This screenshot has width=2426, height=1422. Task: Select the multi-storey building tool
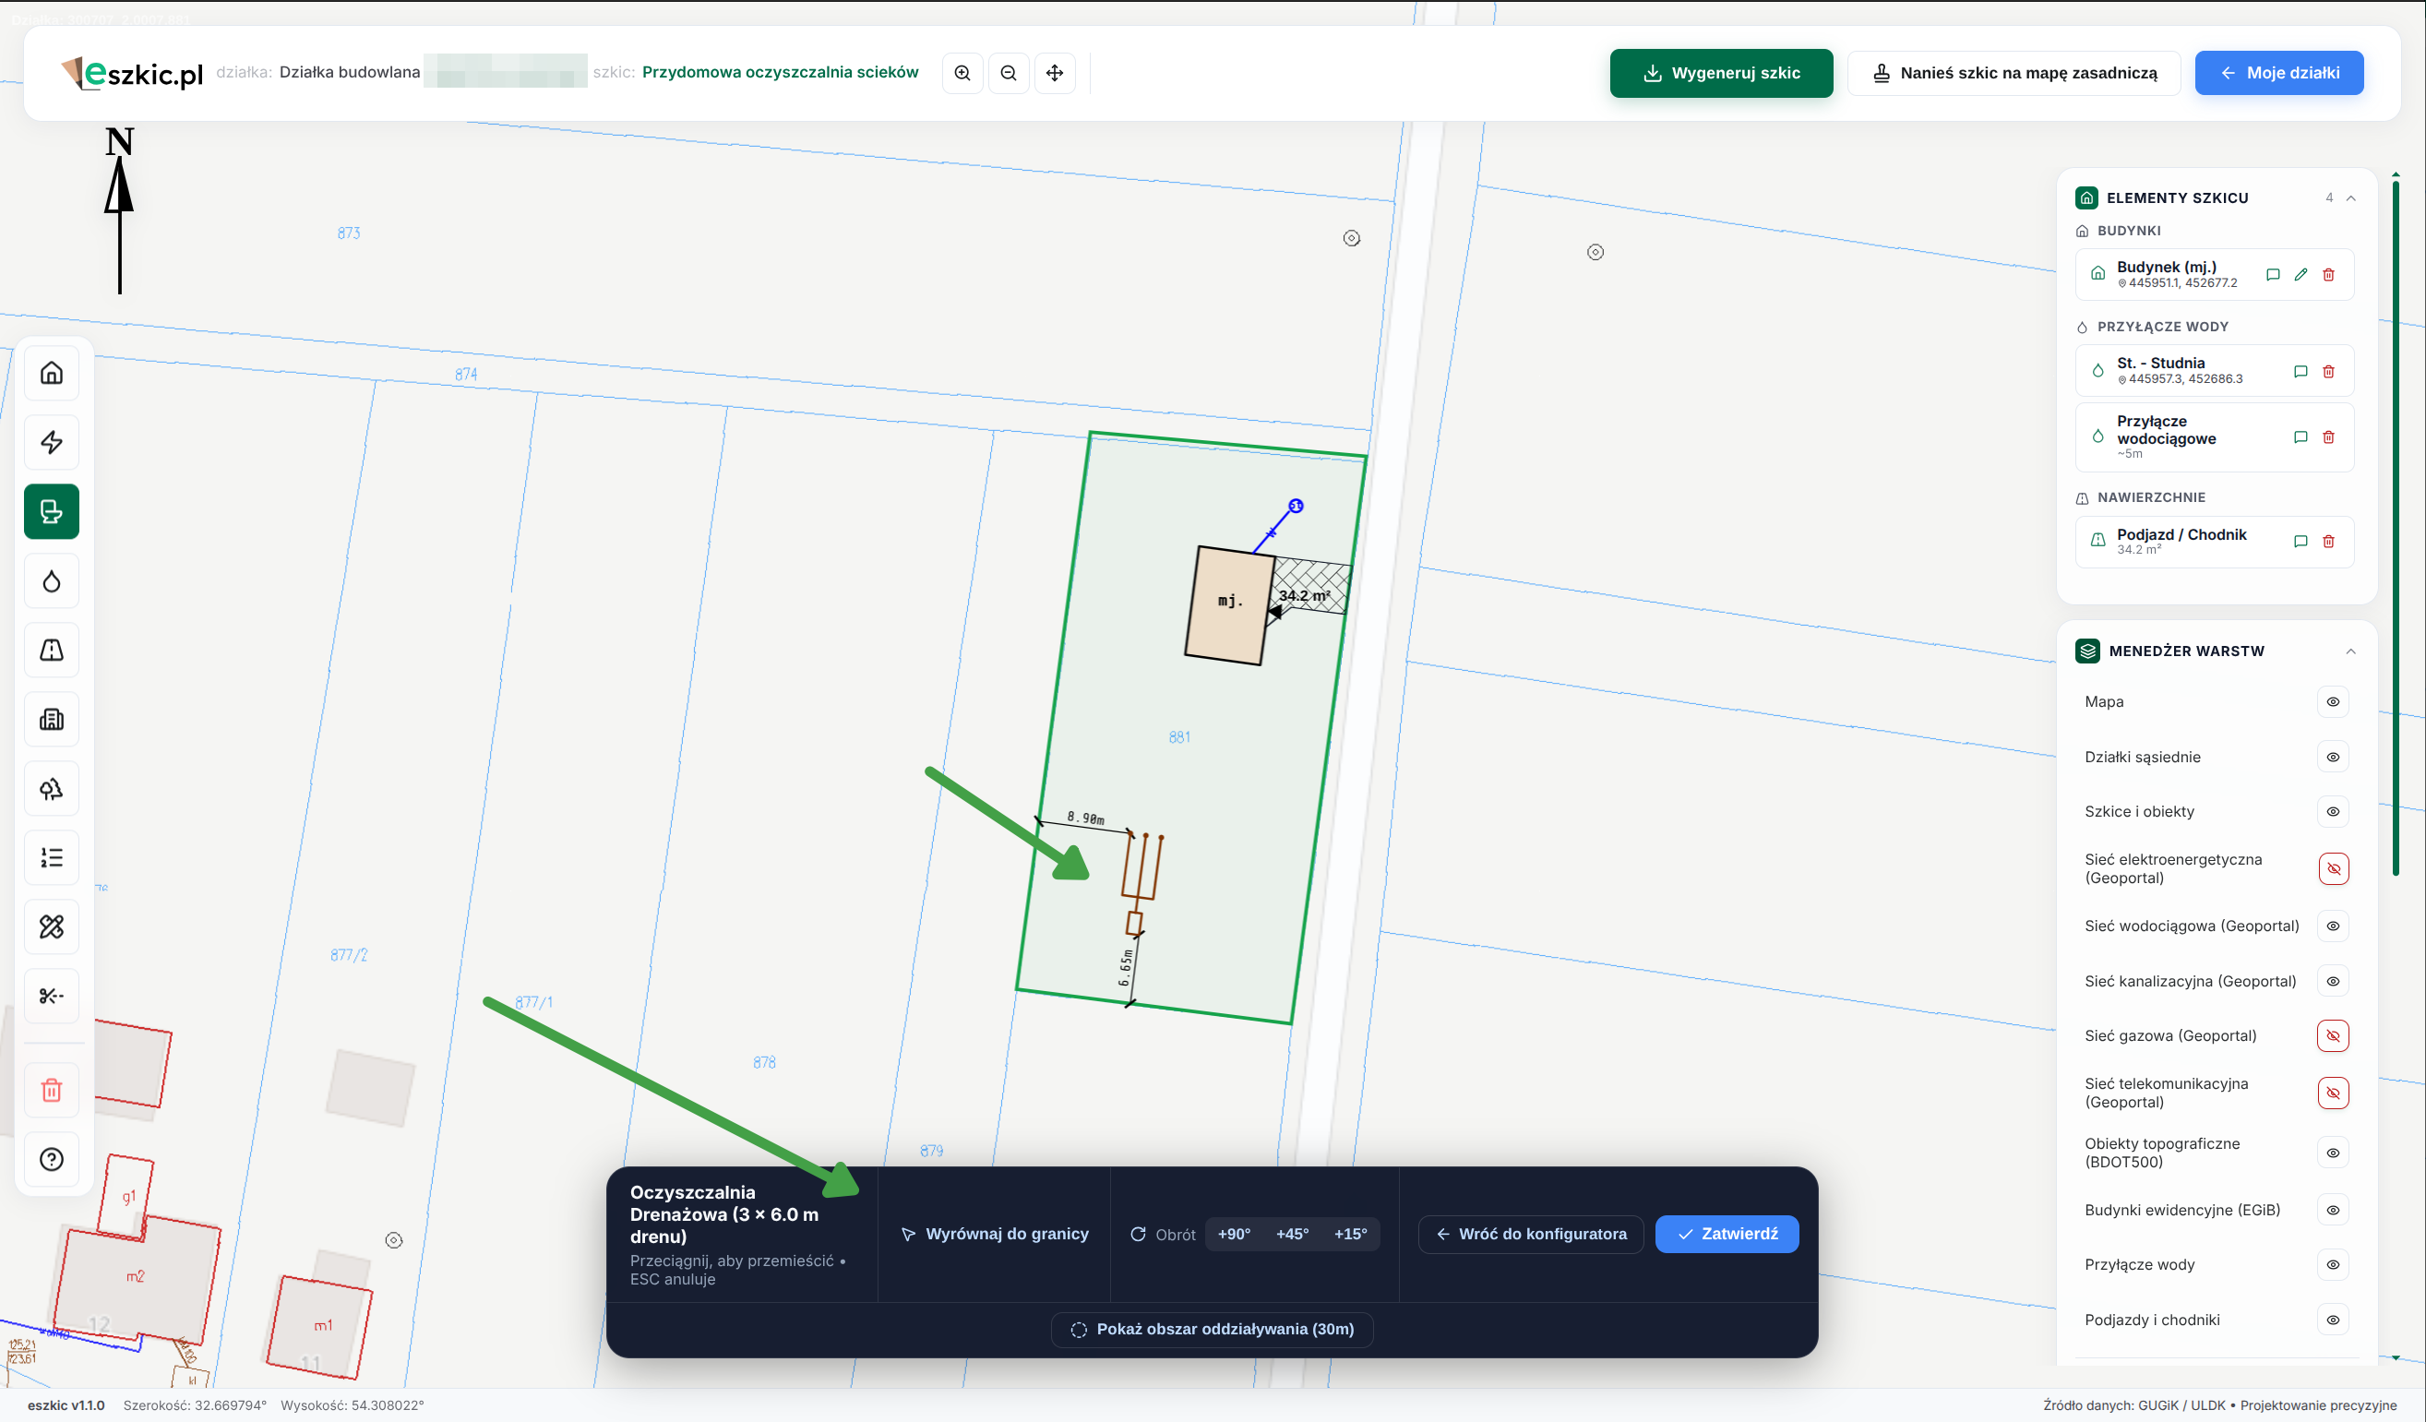52,719
